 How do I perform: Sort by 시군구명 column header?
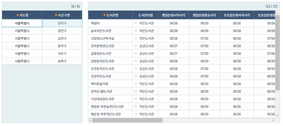coord(62,15)
